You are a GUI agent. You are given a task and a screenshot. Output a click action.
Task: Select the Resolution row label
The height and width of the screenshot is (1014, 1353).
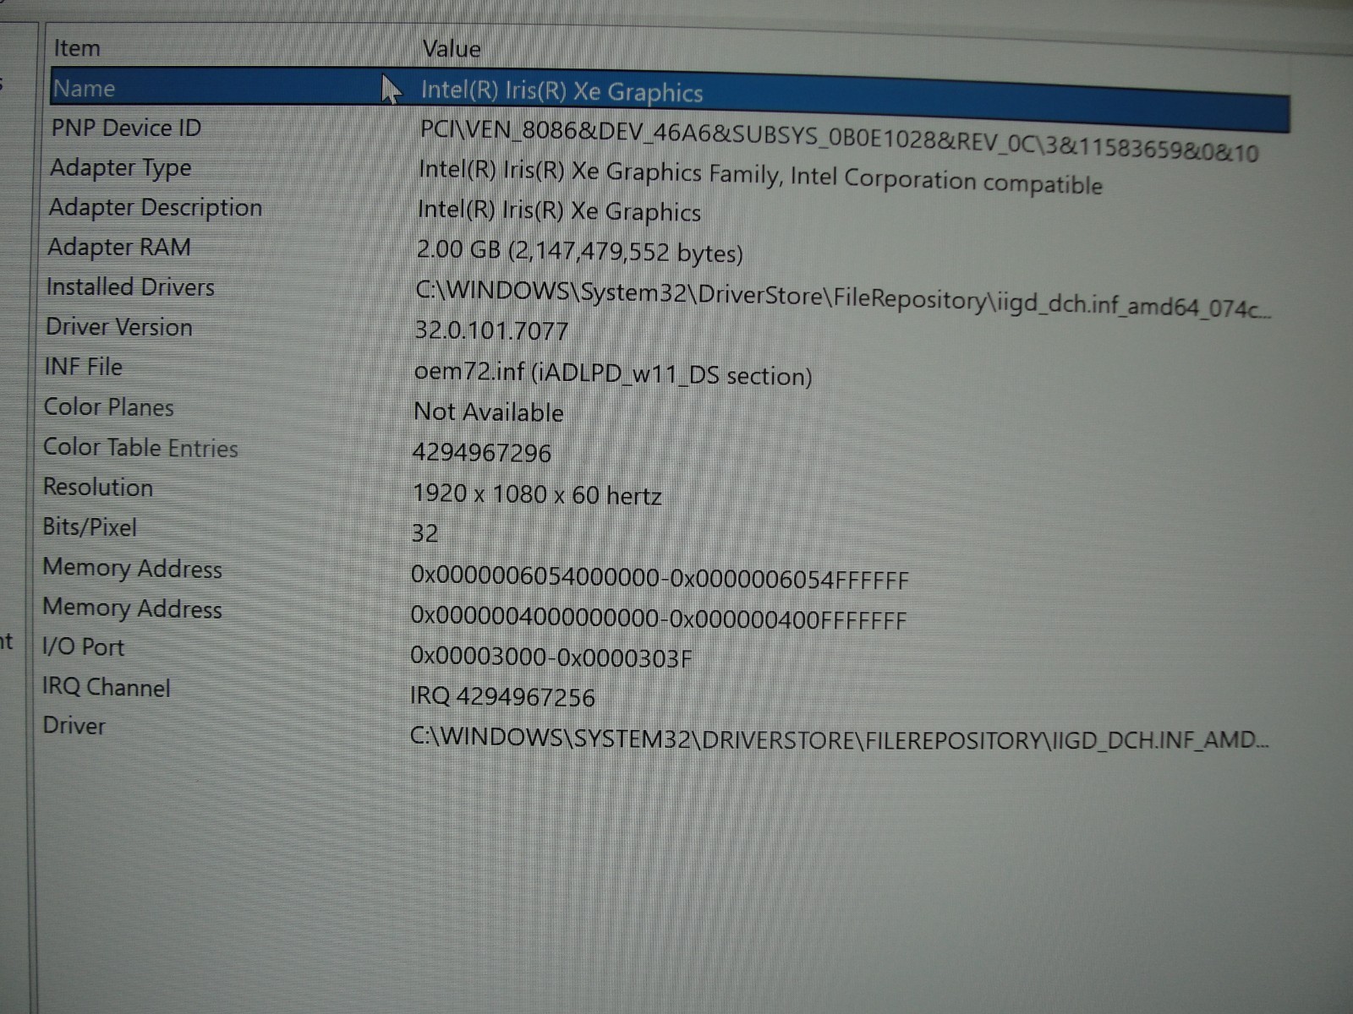[97, 488]
